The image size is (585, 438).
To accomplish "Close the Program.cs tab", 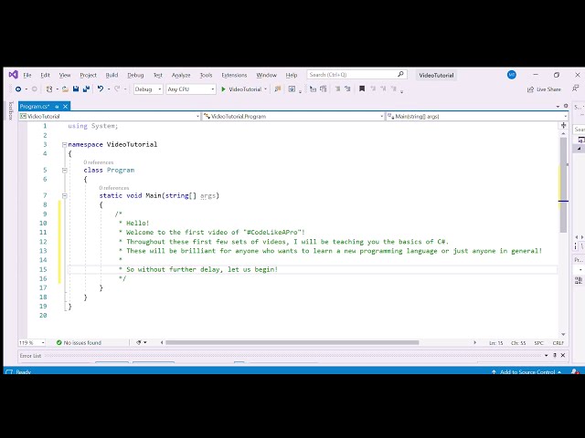I will (x=65, y=107).
